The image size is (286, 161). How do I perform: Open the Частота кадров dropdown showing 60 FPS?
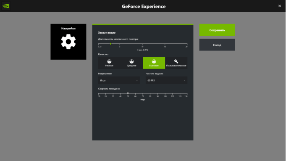coord(166,80)
